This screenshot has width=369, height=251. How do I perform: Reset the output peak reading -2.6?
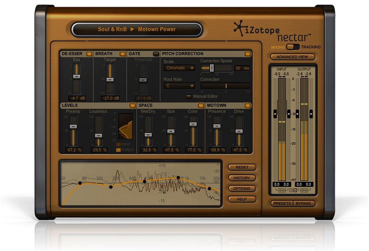[x=303, y=74]
